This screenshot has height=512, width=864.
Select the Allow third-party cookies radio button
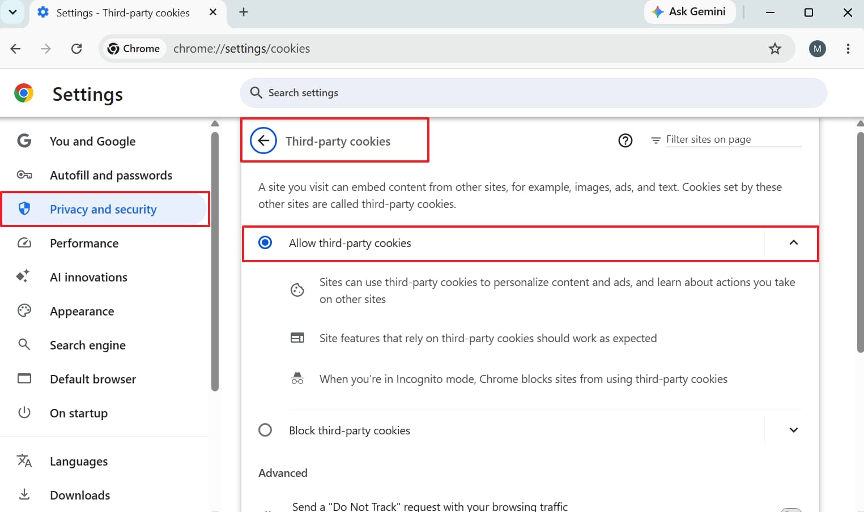(265, 243)
